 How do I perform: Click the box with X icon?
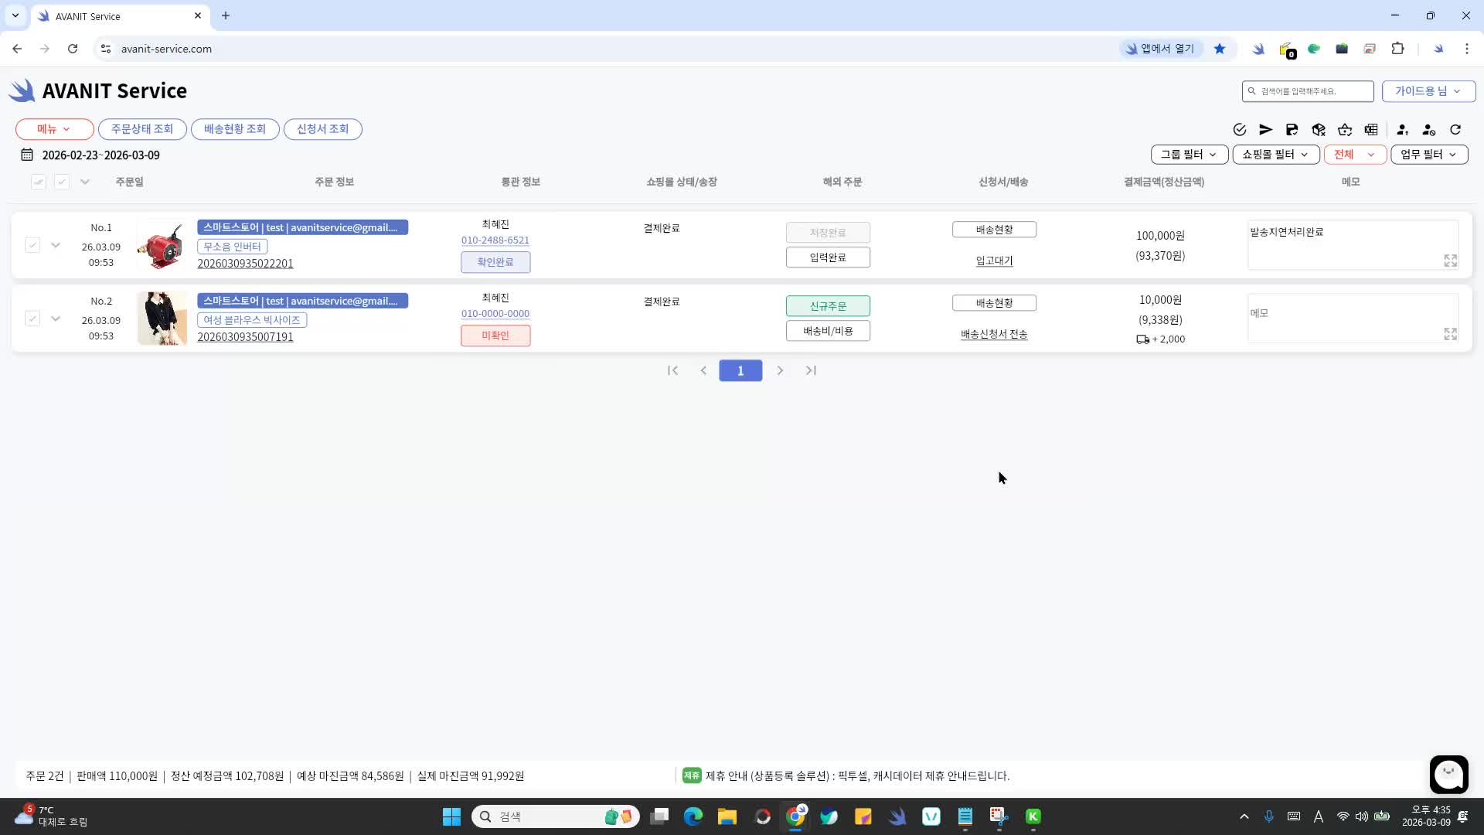coord(1319,130)
